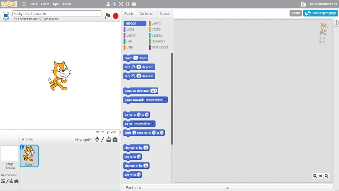Viewport: 339px width, 191px height.
Task: Create new sprite from camera
Action: pos(115,140)
